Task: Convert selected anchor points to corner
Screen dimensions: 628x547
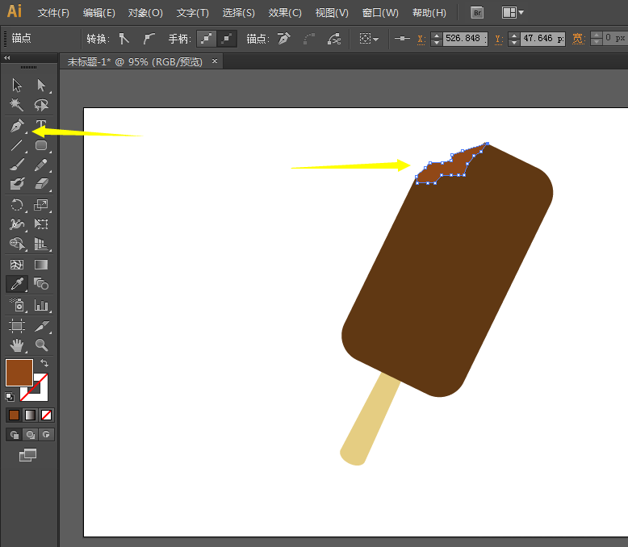Action: [x=124, y=38]
